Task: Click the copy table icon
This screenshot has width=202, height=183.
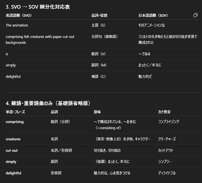Action: [196, 15]
